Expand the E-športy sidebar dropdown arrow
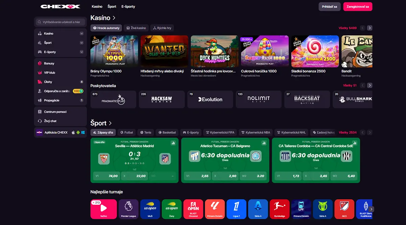 82,52
